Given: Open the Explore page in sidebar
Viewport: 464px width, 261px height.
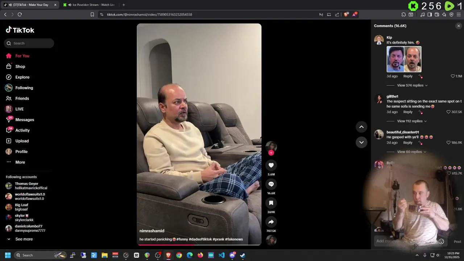Looking at the screenshot, I should point(22,77).
